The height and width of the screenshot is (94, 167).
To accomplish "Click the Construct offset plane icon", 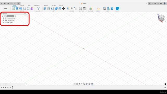I will [91, 9].
